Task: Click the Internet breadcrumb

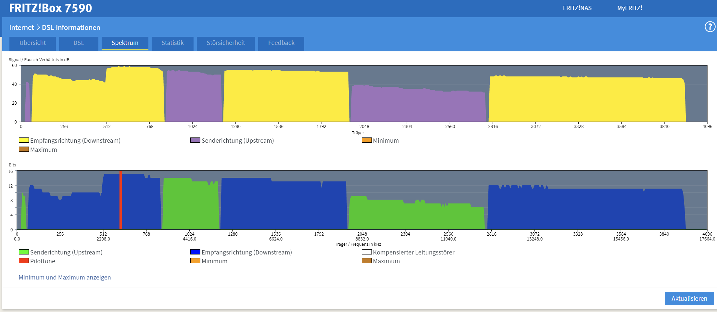Action: tap(21, 28)
